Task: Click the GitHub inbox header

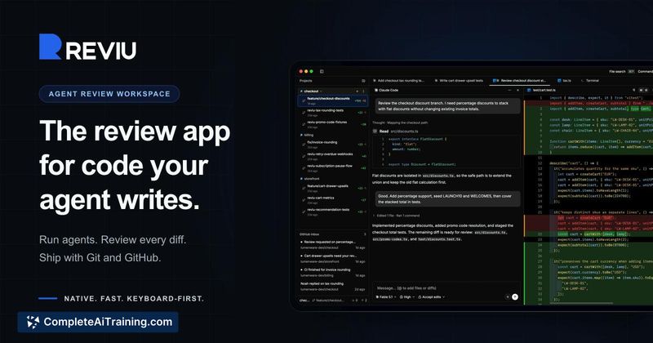Action: point(309,234)
